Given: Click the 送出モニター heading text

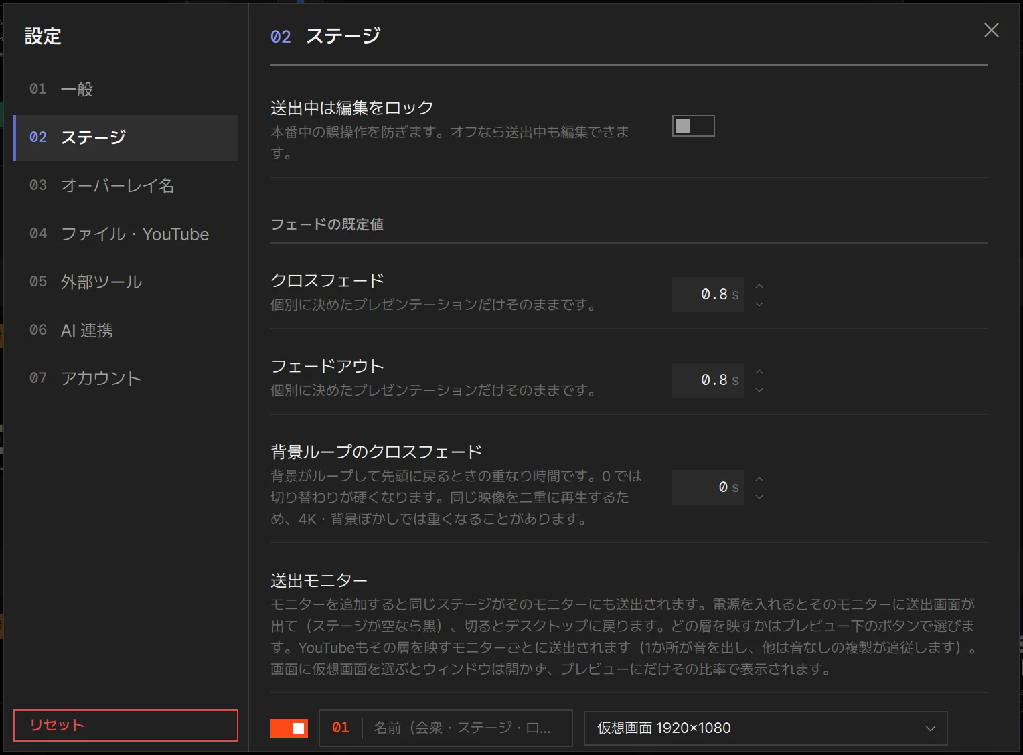Looking at the screenshot, I should 319,580.
